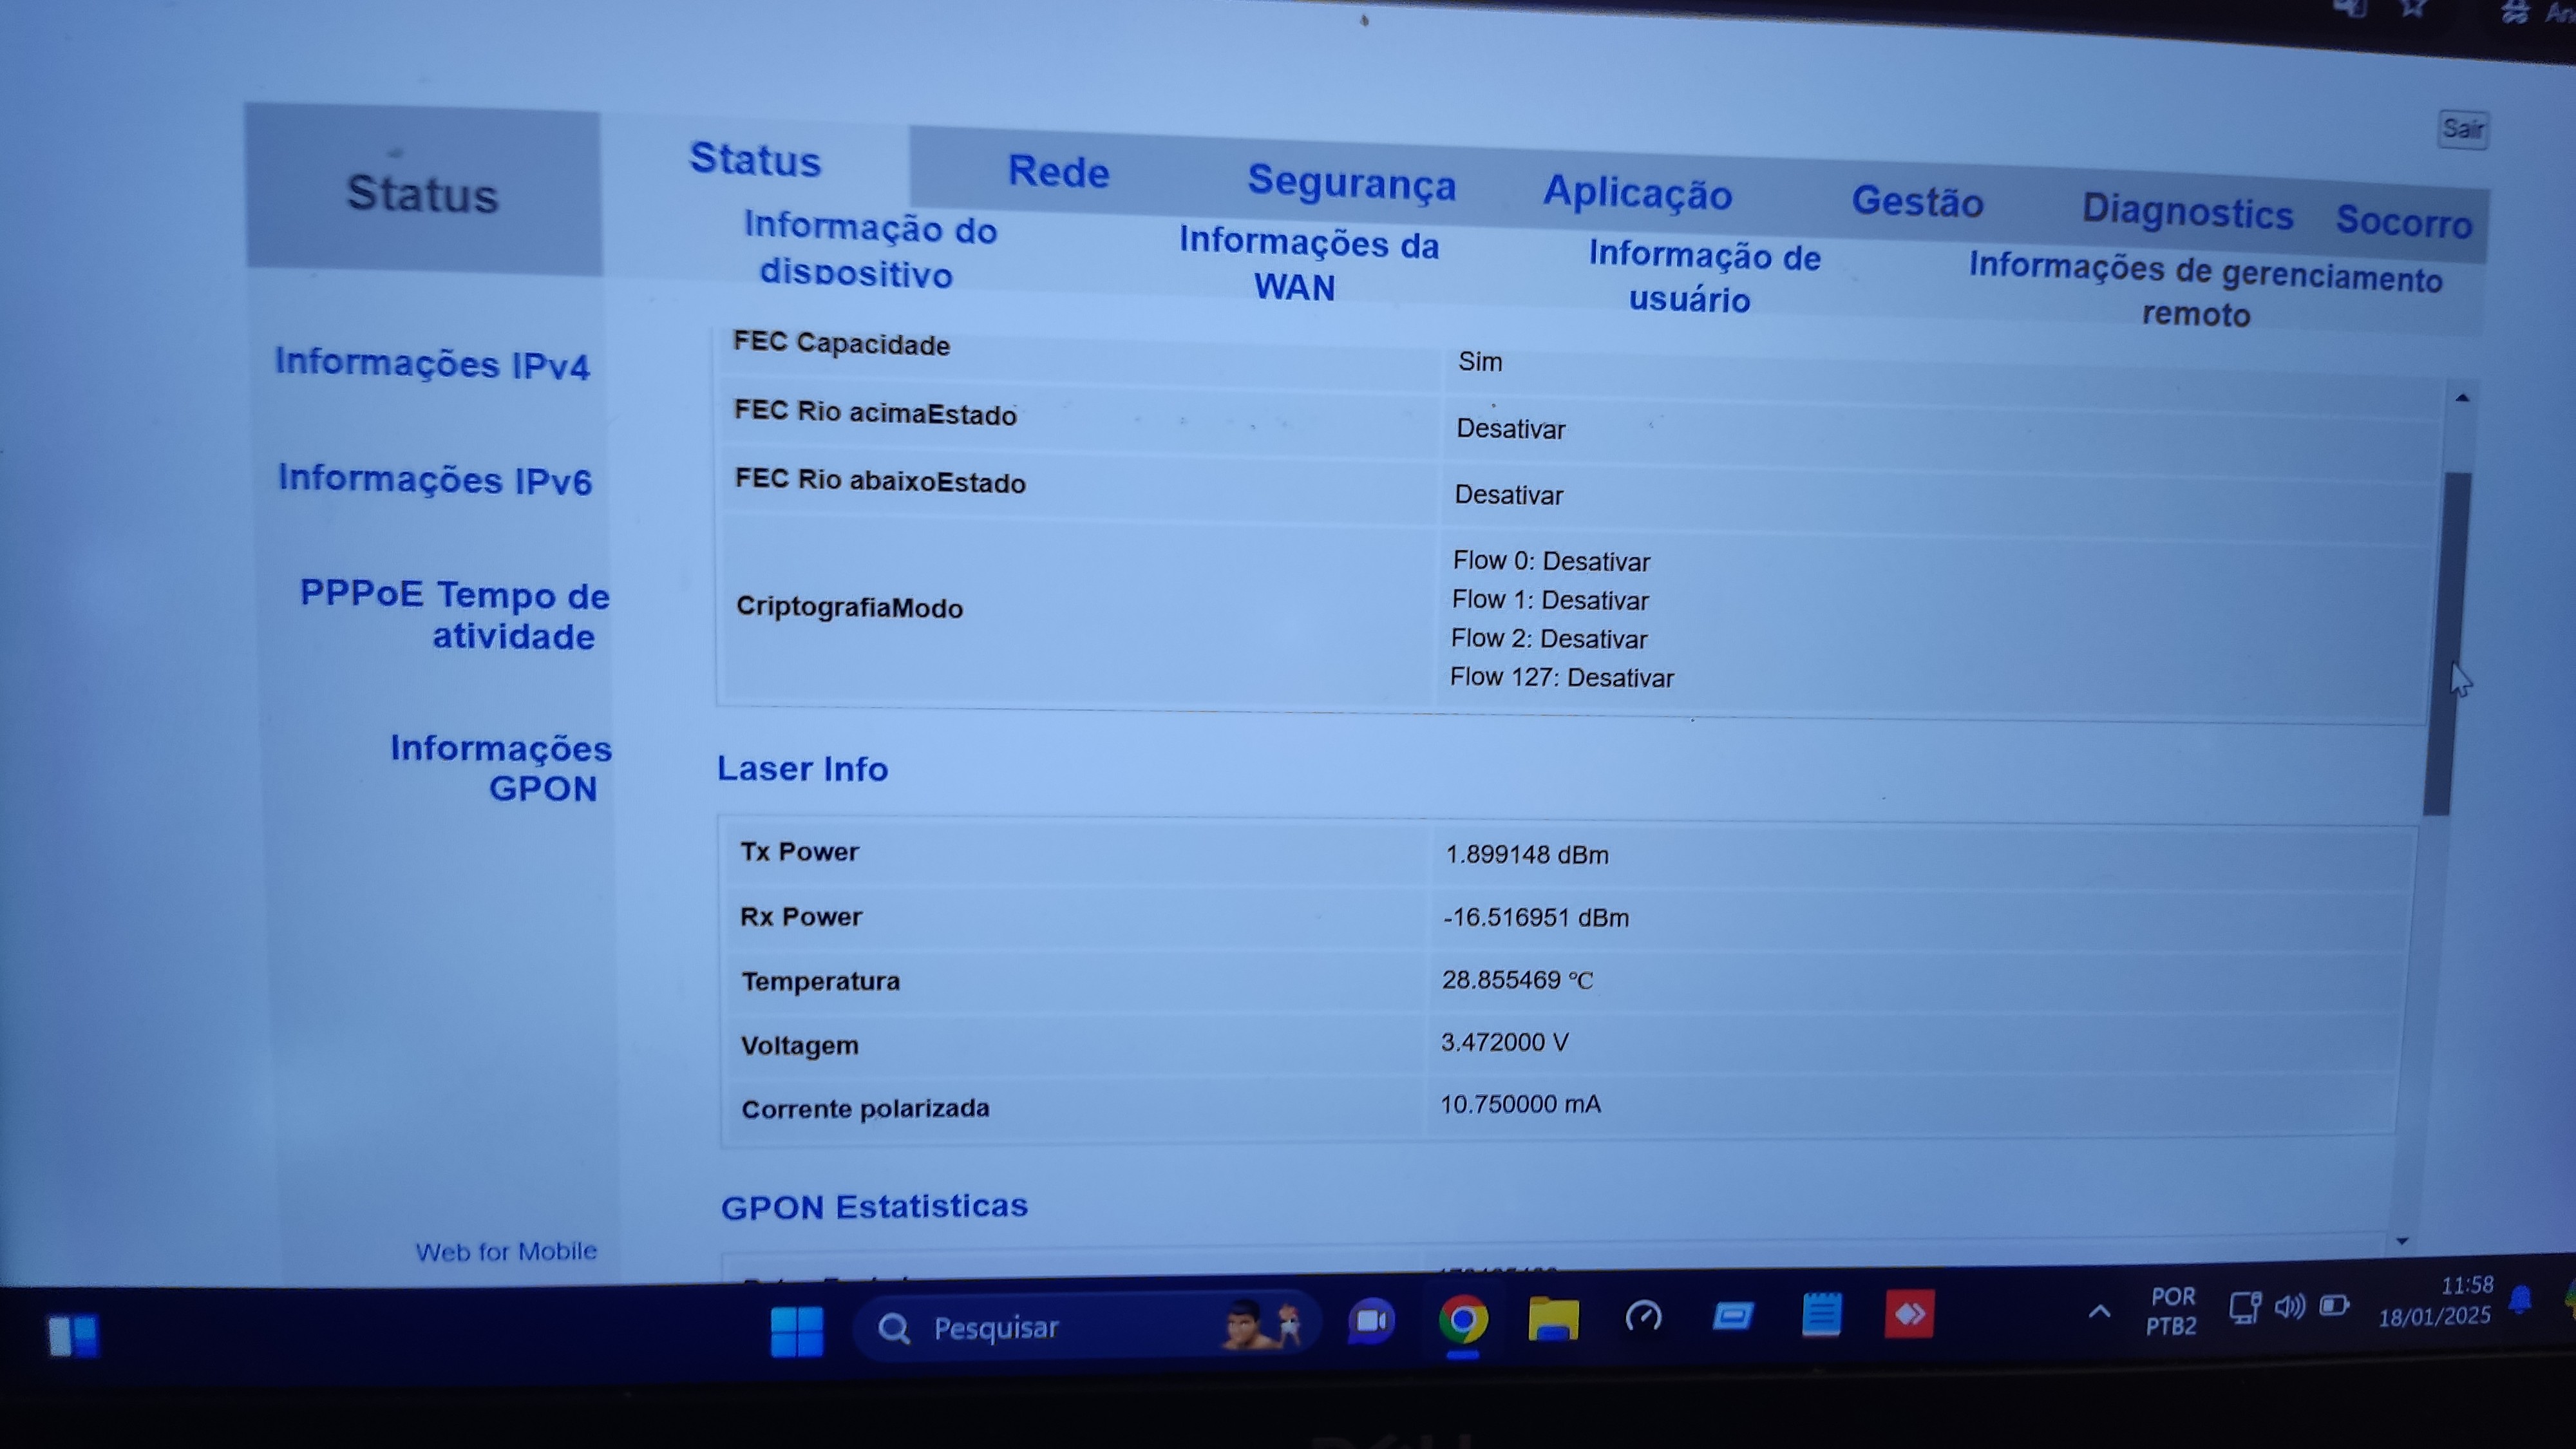Screen dimensions: 2576x1449
Task: Click the red AnyDesk taskbar icon
Action: point(1909,1313)
